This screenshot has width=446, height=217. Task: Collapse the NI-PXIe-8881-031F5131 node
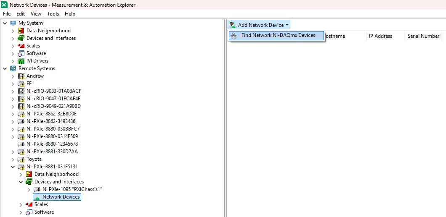click(x=13, y=167)
